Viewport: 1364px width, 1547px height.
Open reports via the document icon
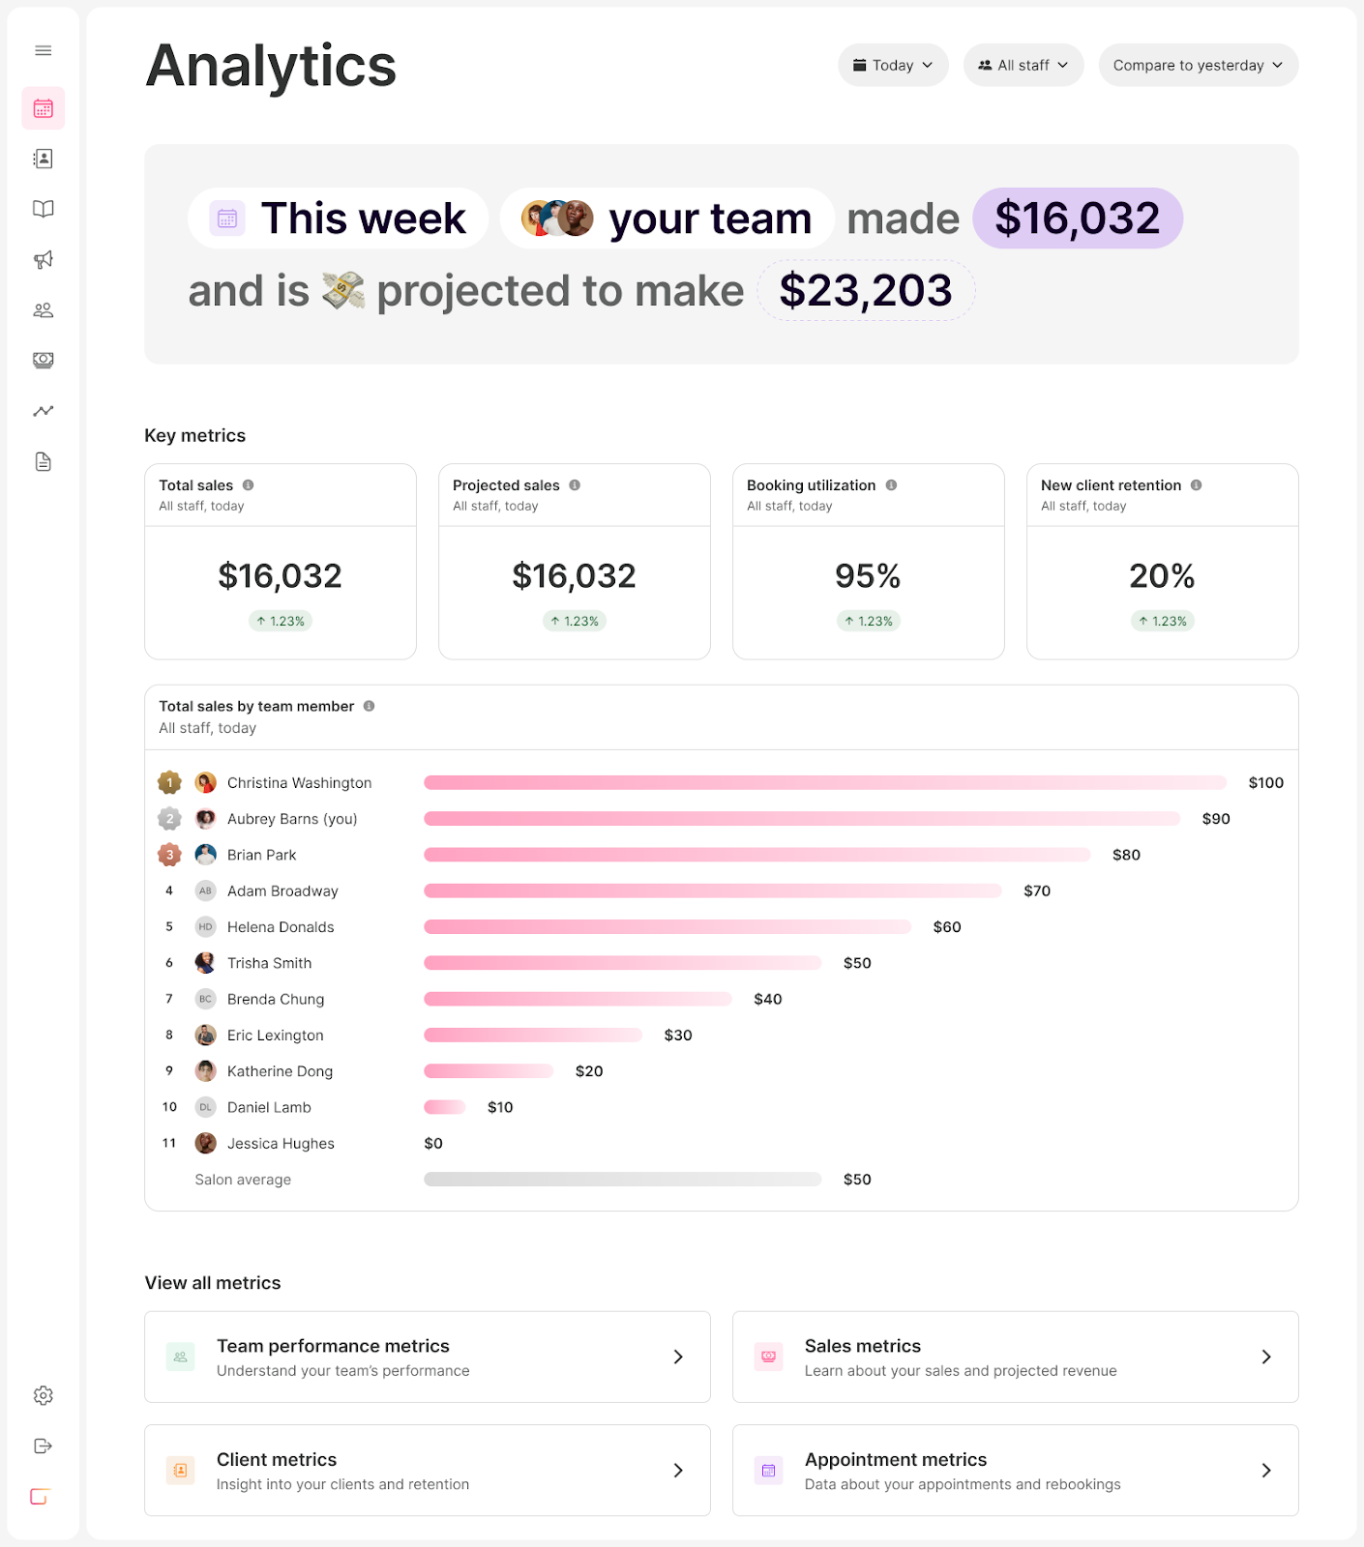click(43, 461)
